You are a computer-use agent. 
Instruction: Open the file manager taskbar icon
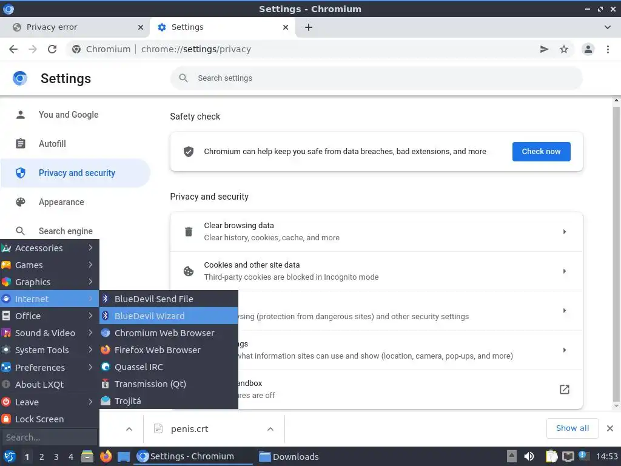pos(87,456)
